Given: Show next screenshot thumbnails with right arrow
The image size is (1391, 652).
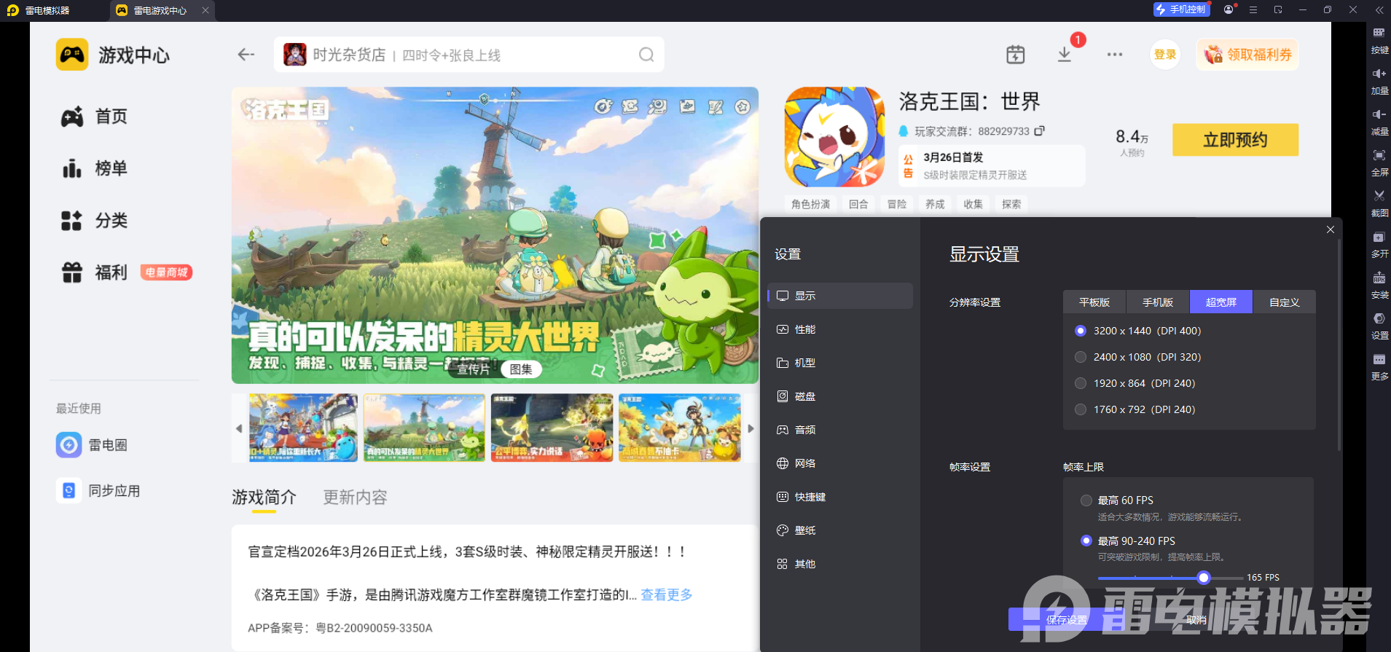Looking at the screenshot, I should pos(751,428).
